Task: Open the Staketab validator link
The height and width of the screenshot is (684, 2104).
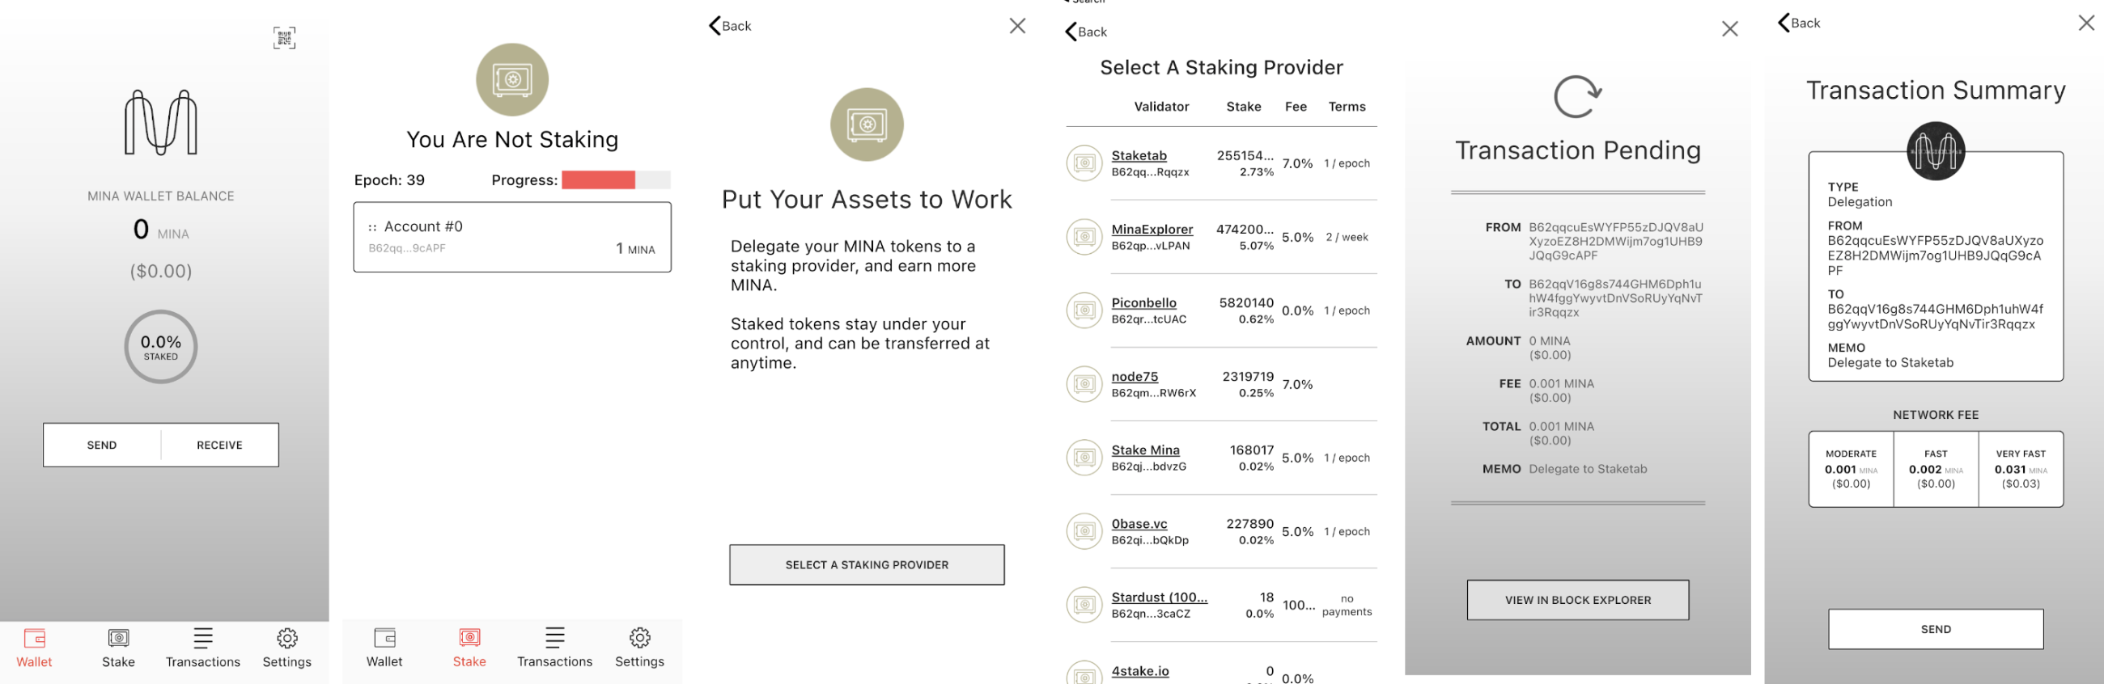Action: click(1139, 155)
